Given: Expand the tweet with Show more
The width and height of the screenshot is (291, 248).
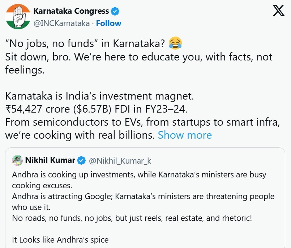Looking at the screenshot, I should [x=185, y=135].
